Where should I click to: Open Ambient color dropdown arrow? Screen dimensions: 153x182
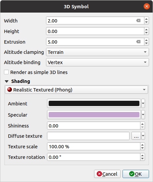point(143,103)
